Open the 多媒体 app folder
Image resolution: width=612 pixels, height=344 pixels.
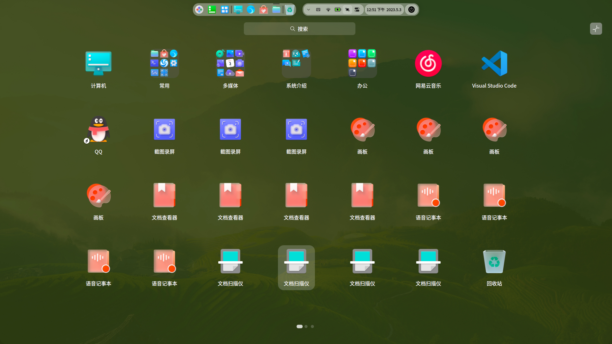pyautogui.click(x=230, y=63)
